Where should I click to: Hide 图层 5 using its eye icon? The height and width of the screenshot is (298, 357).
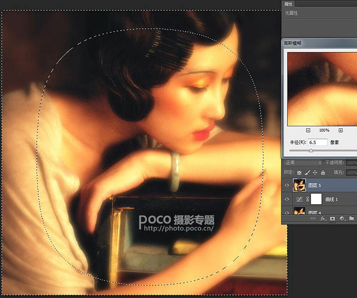(287, 186)
